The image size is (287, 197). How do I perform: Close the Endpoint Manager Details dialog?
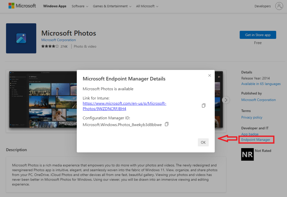point(210,75)
